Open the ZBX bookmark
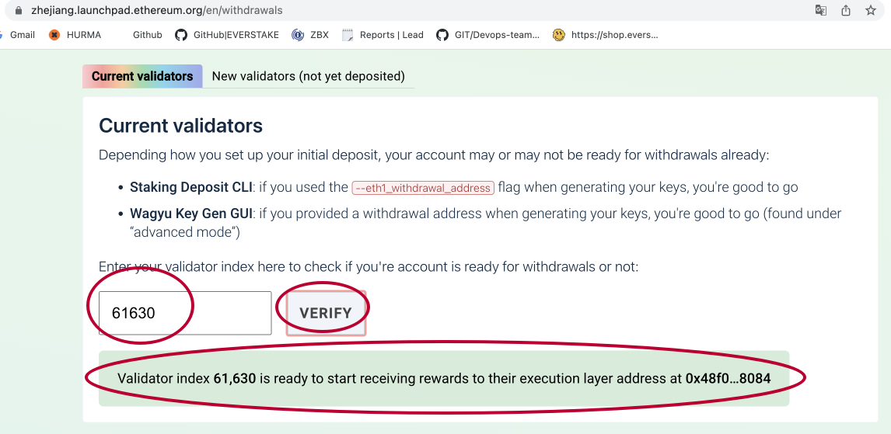This screenshot has height=434, width=891. click(x=310, y=35)
